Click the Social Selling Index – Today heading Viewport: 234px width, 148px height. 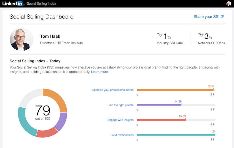pyautogui.click(x=35, y=61)
